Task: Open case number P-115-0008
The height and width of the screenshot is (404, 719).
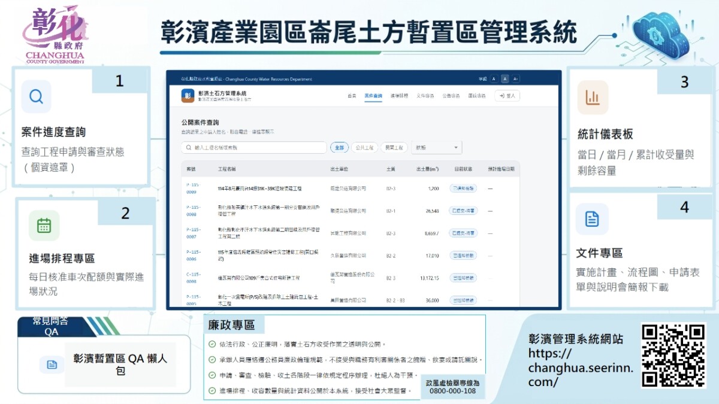Action: (192, 211)
